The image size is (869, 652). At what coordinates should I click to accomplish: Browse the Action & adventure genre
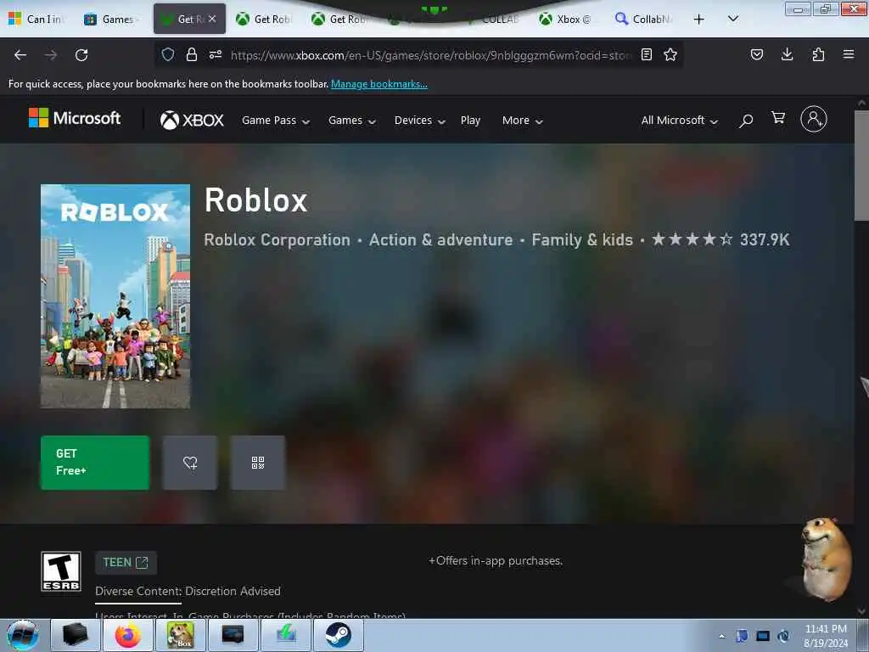[441, 240]
